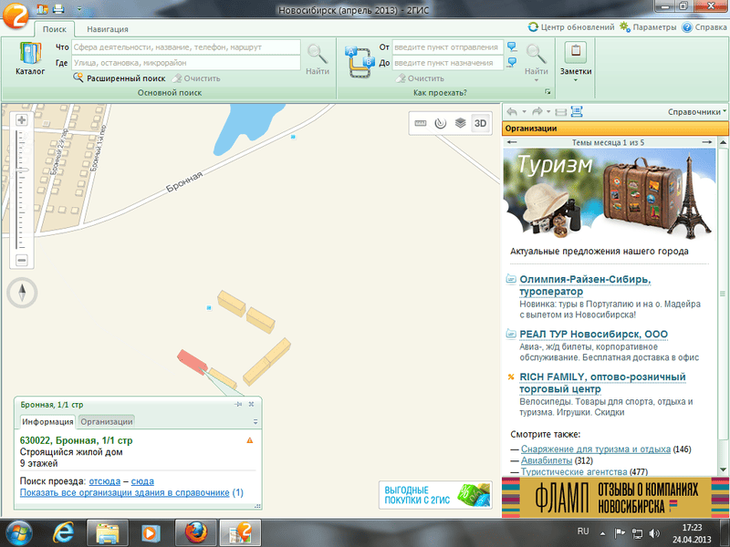Viewport: 730px width, 547px height.
Task: Toggle 3D map view
Action: point(482,123)
